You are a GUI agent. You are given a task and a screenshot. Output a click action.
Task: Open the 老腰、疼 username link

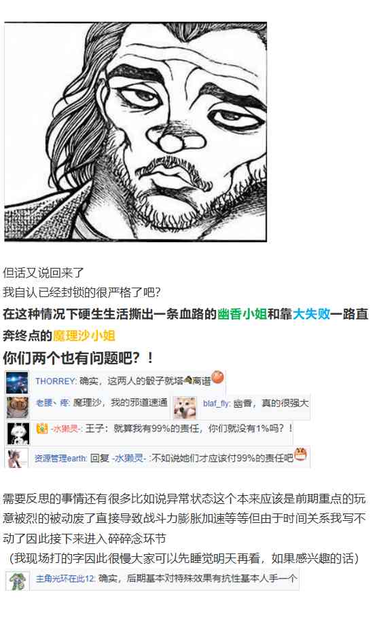tap(52, 403)
